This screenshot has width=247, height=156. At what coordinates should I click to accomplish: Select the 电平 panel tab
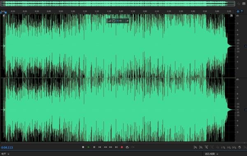point(3,154)
